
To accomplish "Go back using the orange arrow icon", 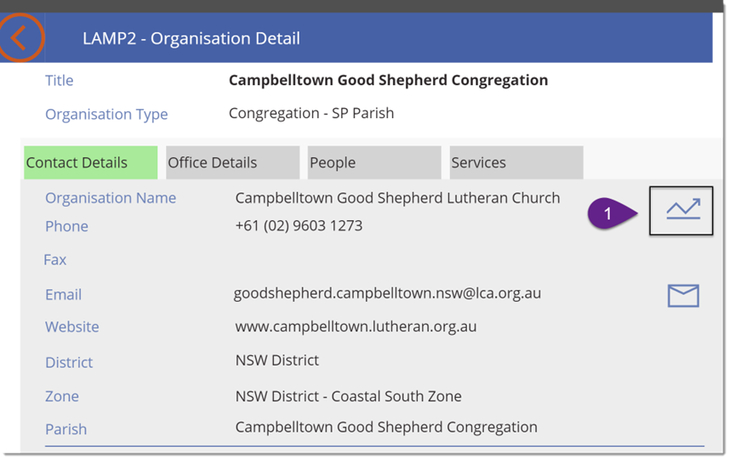I will tap(20, 37).
